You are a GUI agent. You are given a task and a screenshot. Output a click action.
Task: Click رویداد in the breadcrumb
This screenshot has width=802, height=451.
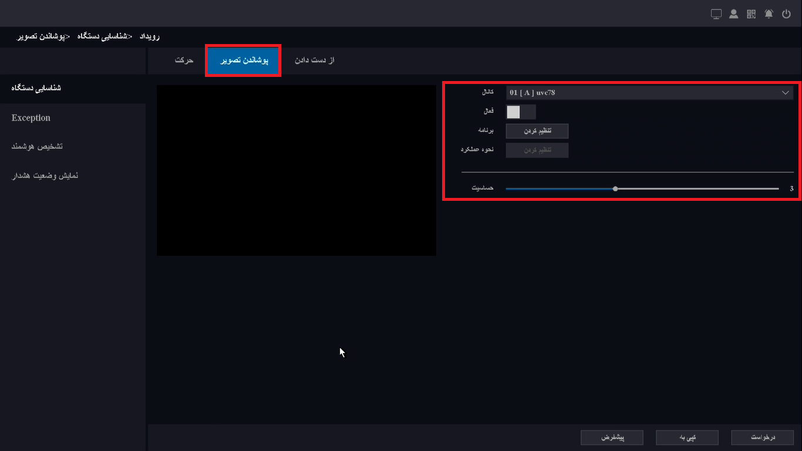pyautogui.click(x=150, y=36)
